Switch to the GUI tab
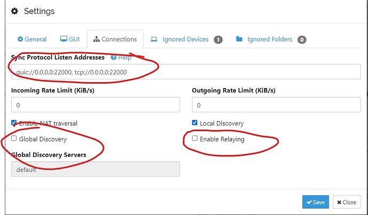Viewport: 368px width, 215px height. (x=70, y=39)
